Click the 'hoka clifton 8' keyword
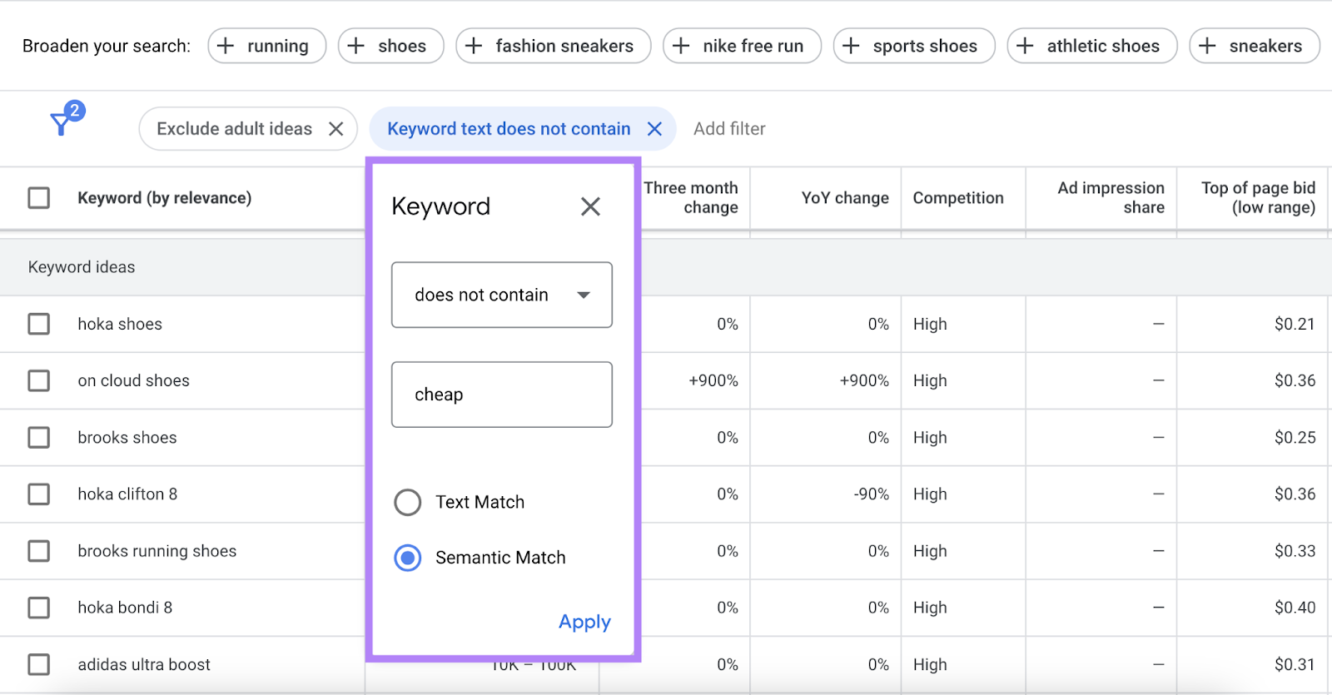Viewport: 1332px width, 695px height. [127, 494]
